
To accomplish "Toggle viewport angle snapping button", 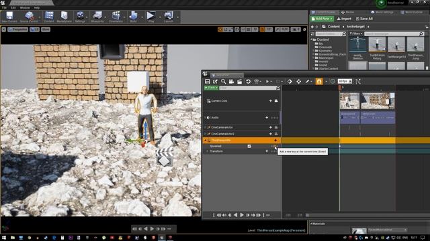I will click(x=262, y=29).
